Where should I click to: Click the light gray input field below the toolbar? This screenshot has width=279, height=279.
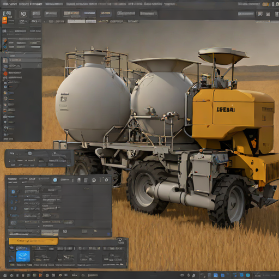(x=76, y=21)
